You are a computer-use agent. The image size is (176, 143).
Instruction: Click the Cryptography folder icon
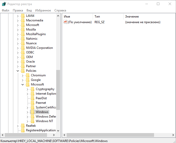tap(33, 89)
